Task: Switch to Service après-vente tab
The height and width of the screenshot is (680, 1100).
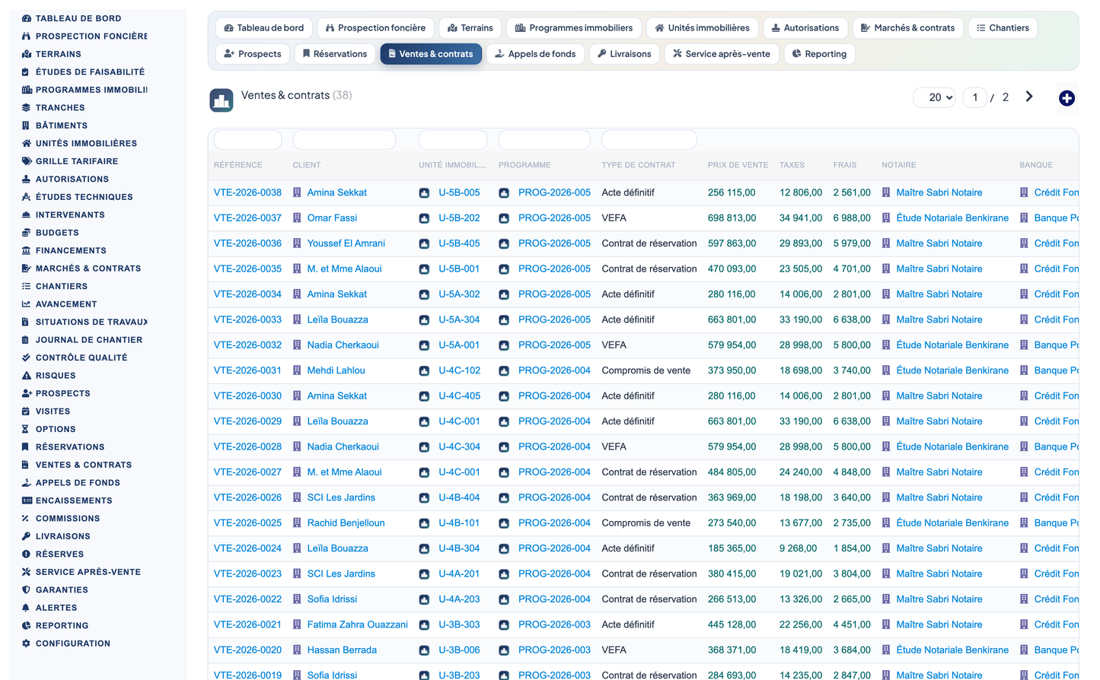Action: pos(722,54)
